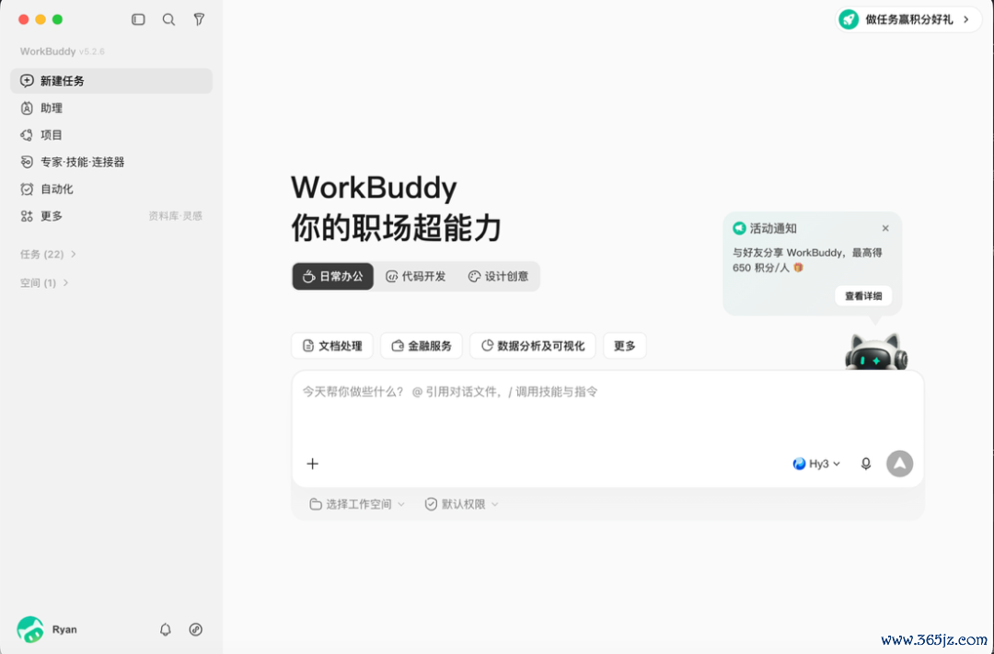
Task: Click the 更多 chip beside data analysis
Action: pyautogui.click(x=624, y=346)
